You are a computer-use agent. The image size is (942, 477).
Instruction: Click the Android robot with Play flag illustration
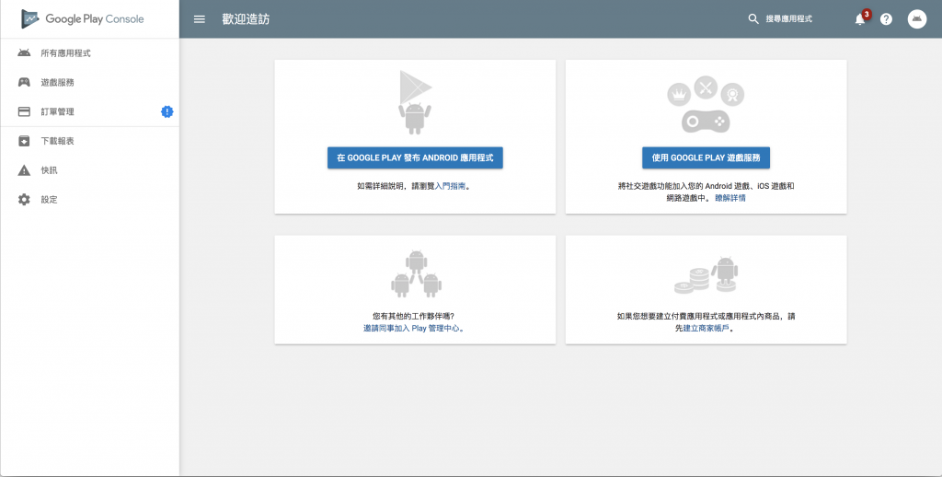[x=415, y=102]
